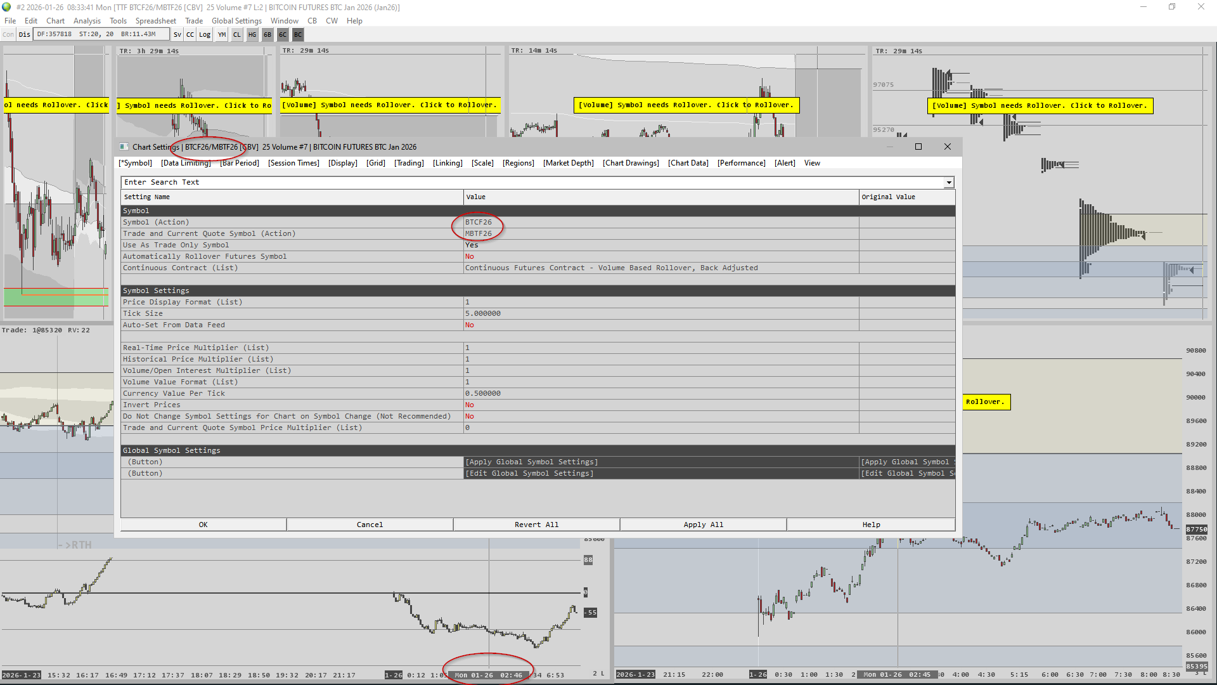This screenshot has width=1217, height=685.
Task: Click the Volume rollover yellow banner on the top-right chart
Action: pos(1040,106)
